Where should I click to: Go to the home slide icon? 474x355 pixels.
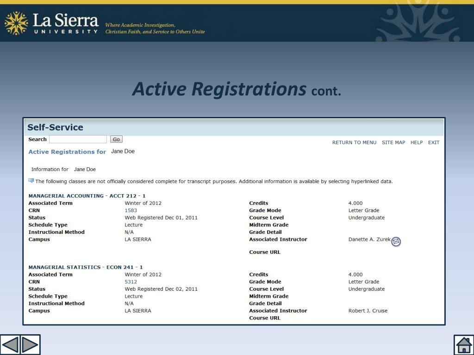tap(464, 345)
